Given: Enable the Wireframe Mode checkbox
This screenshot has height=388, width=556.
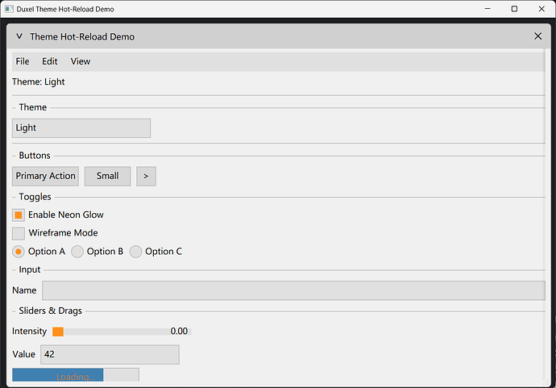Looking at the screenshot, I should [19, 234].
